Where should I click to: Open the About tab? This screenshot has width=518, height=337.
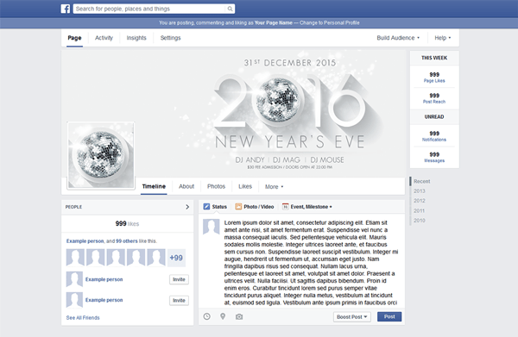point(186,187)
